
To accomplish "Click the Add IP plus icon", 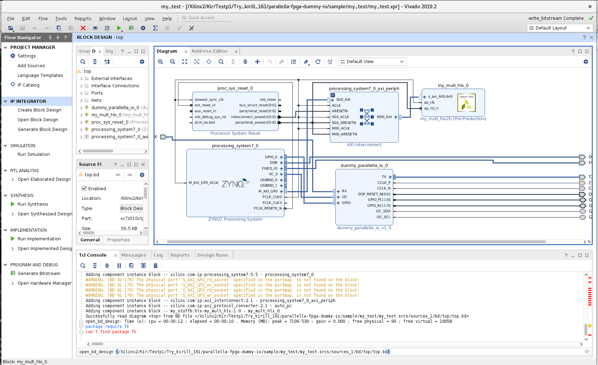I will coord(257,62).
